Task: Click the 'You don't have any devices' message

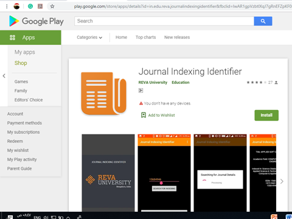Action: pos(167,103)
